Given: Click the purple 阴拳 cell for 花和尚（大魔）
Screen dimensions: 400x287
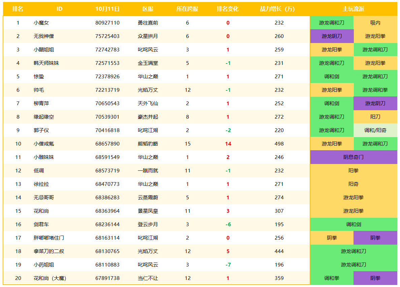Looking at the screenshot, I should click(x=376, y=278).
